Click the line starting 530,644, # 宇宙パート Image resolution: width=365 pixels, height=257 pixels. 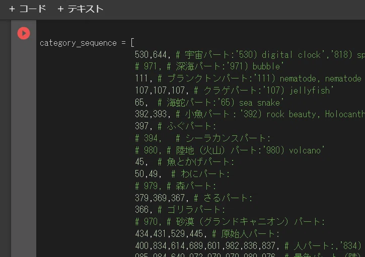tap(250, 55)
